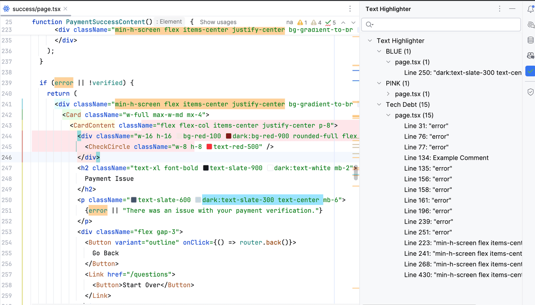Collapse the root Text Highlighter tree node

point(370,41)
